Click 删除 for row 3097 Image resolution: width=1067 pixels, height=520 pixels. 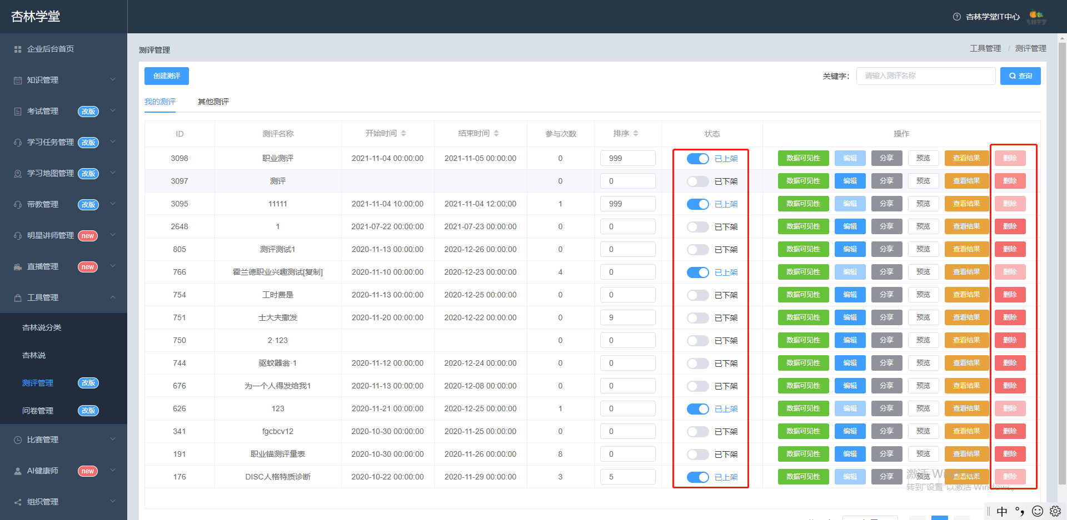(x=1010, y=181)
